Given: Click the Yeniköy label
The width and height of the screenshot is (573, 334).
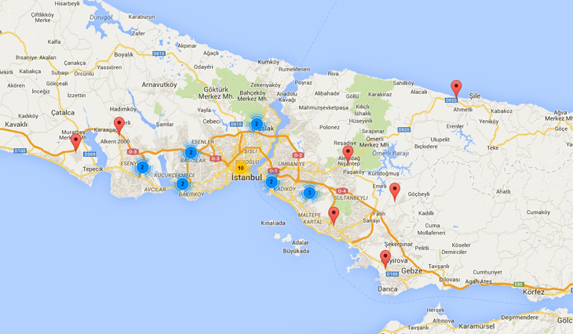Looking at the screenshot, I should click(x=488, y=122).
